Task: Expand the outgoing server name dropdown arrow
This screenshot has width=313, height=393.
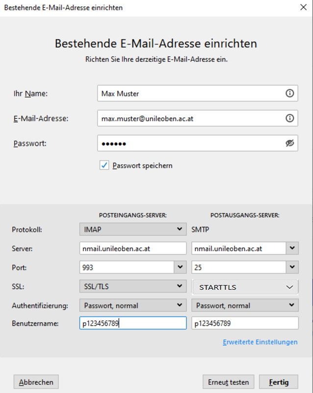Action: pos(293,248)
